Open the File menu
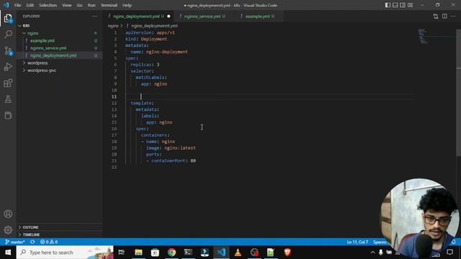This screenshot has height=259, width=461. point(17,5)
